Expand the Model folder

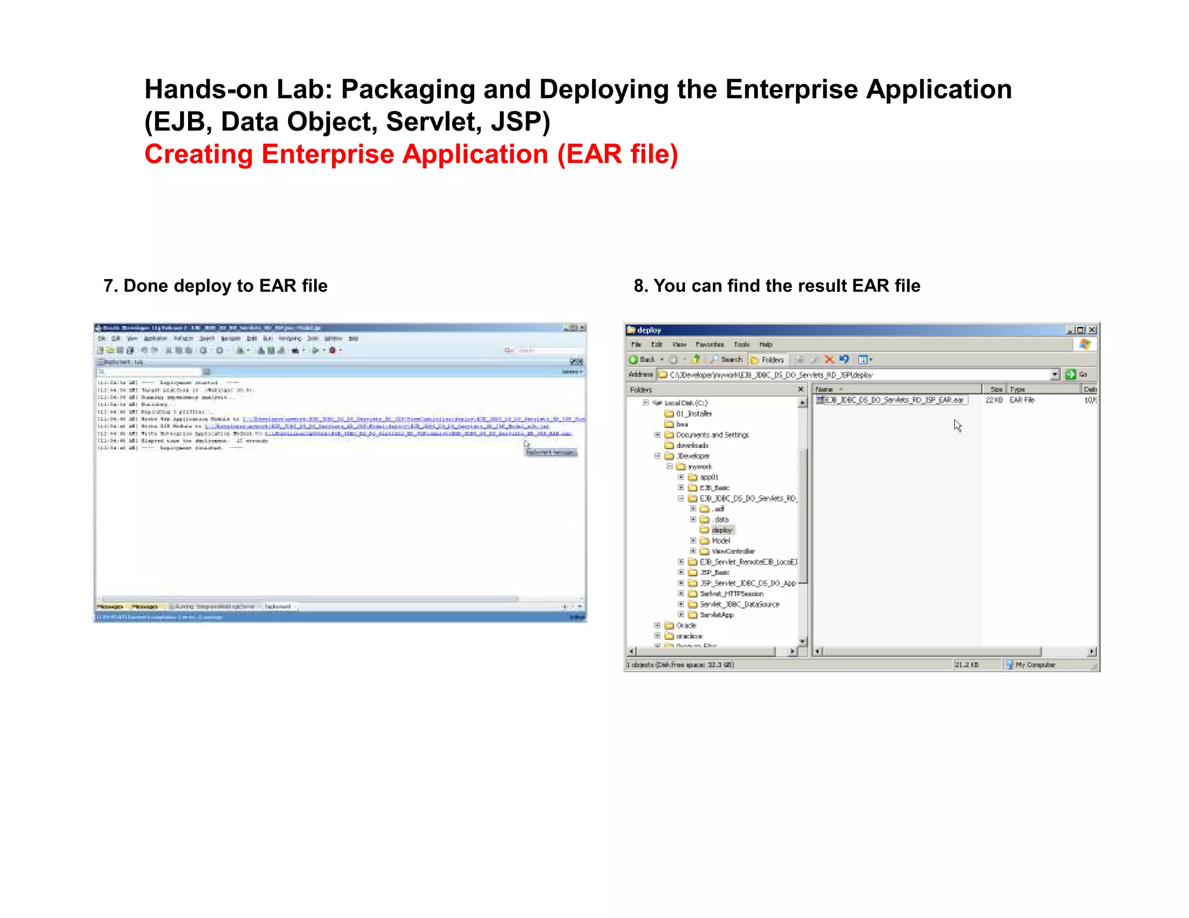tap(693, 541)
